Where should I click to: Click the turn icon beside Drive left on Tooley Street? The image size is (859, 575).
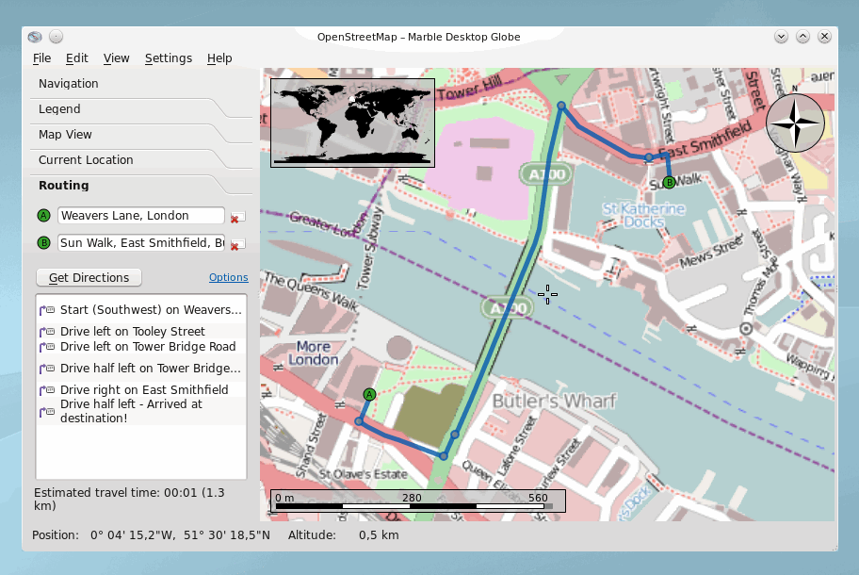point(46,332)
